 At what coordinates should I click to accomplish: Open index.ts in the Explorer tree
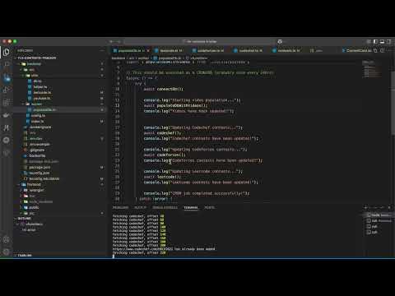pyautogui.click(x=37, y=121)
